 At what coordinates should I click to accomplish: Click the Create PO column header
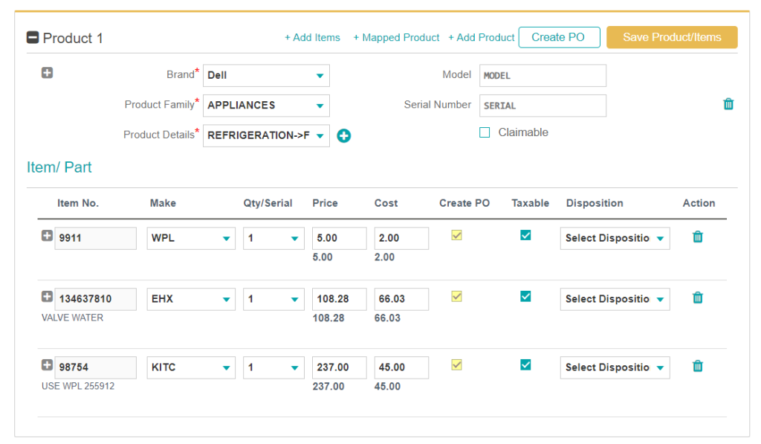(x=464, y=203)
